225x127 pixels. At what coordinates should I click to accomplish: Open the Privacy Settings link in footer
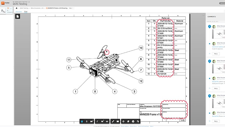124,126
